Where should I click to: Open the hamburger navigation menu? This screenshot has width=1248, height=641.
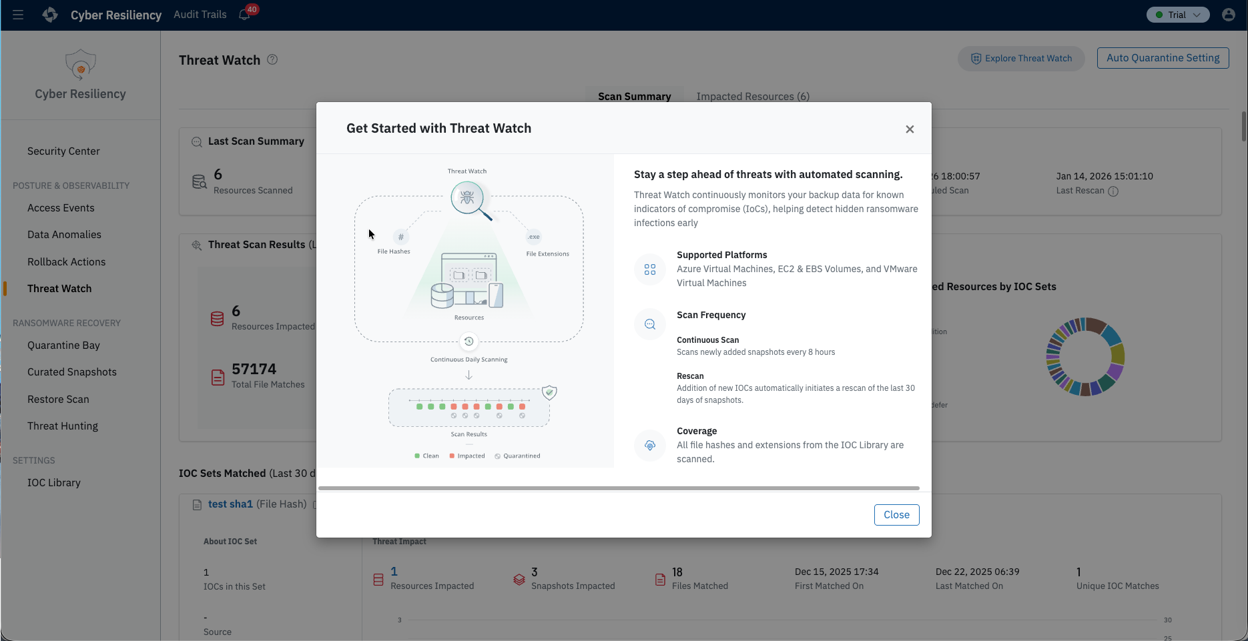click(x=18, y=15)
